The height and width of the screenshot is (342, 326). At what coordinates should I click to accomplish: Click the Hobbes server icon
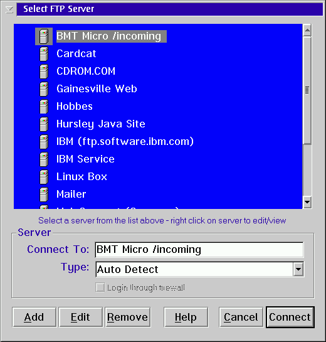[44, 107]
